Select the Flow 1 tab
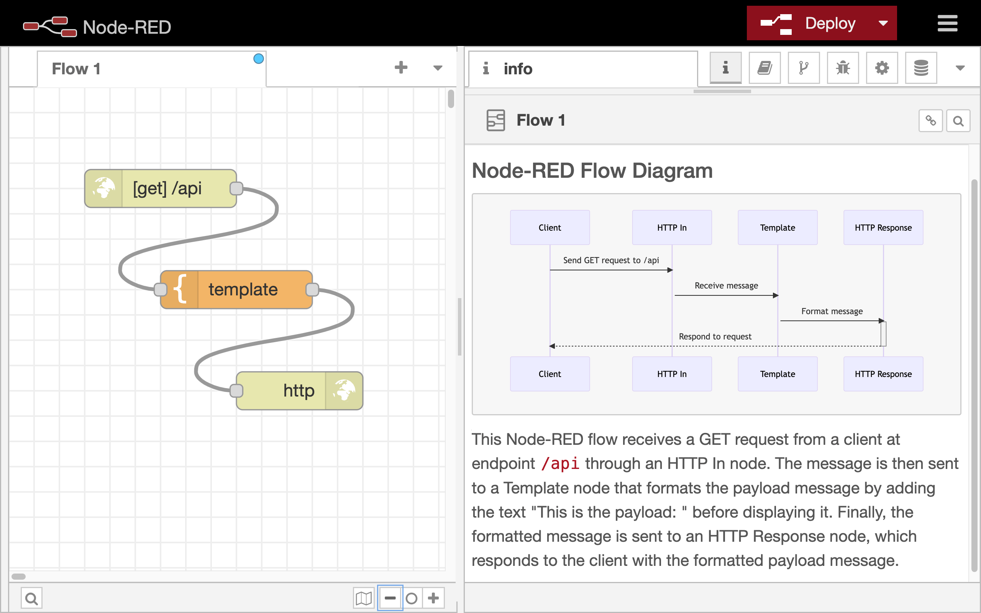Viewport: 981px width, 613px height. click(76, 68)
